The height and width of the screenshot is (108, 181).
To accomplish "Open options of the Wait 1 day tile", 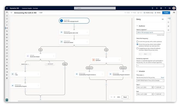I will click(38, 74).
